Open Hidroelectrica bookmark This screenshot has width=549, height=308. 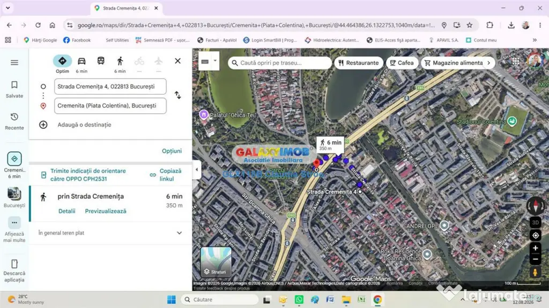tap(332, 40)
